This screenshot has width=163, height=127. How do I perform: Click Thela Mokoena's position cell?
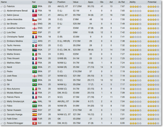65,50
